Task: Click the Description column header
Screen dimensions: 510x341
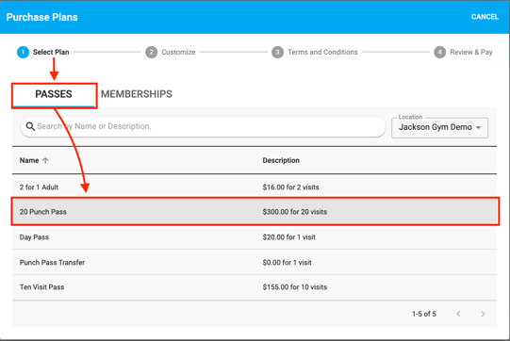Action: (x=281, y=160)
